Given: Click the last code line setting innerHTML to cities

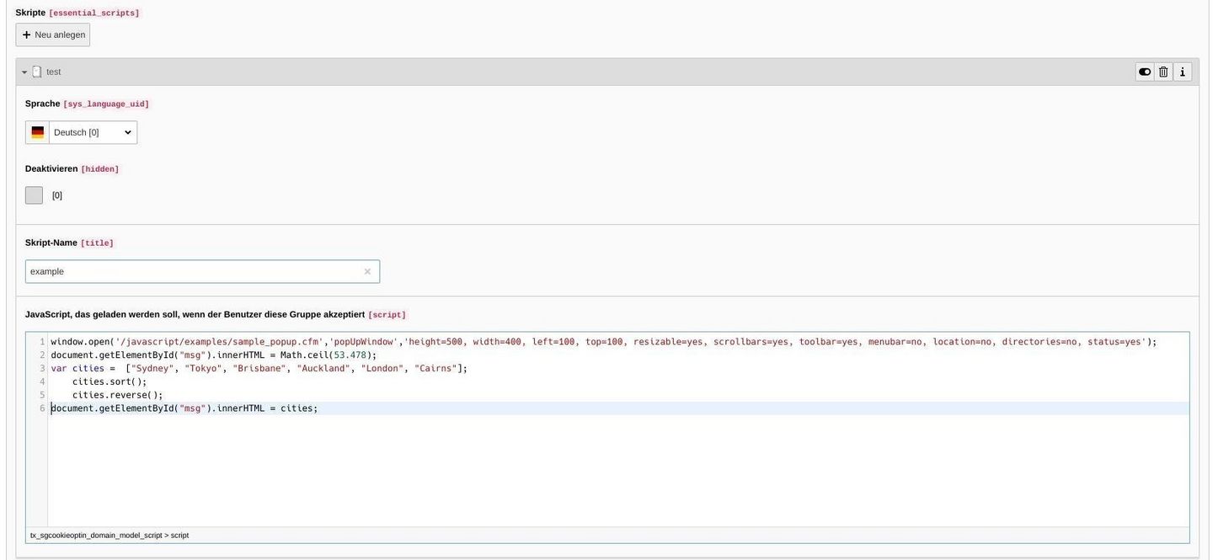Looking at the screenshot, I should click(184, 408).
